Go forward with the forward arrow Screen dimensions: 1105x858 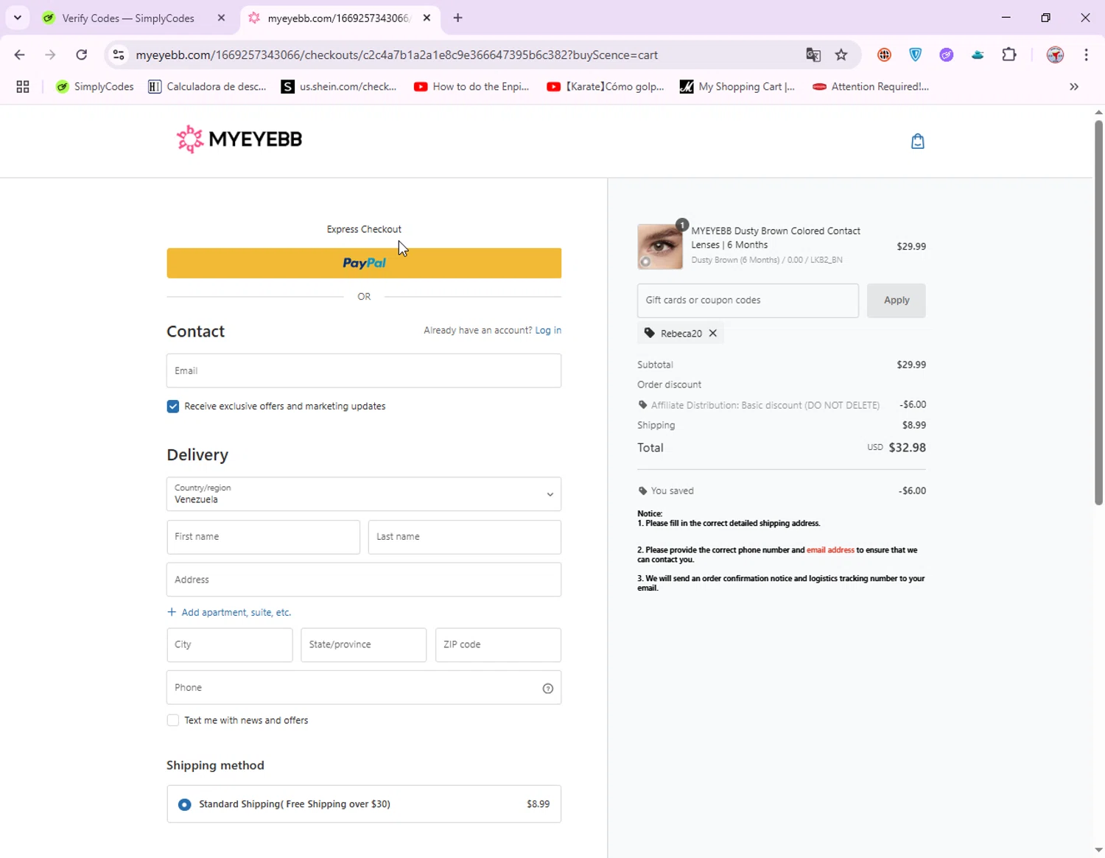(x=50, y=55)
